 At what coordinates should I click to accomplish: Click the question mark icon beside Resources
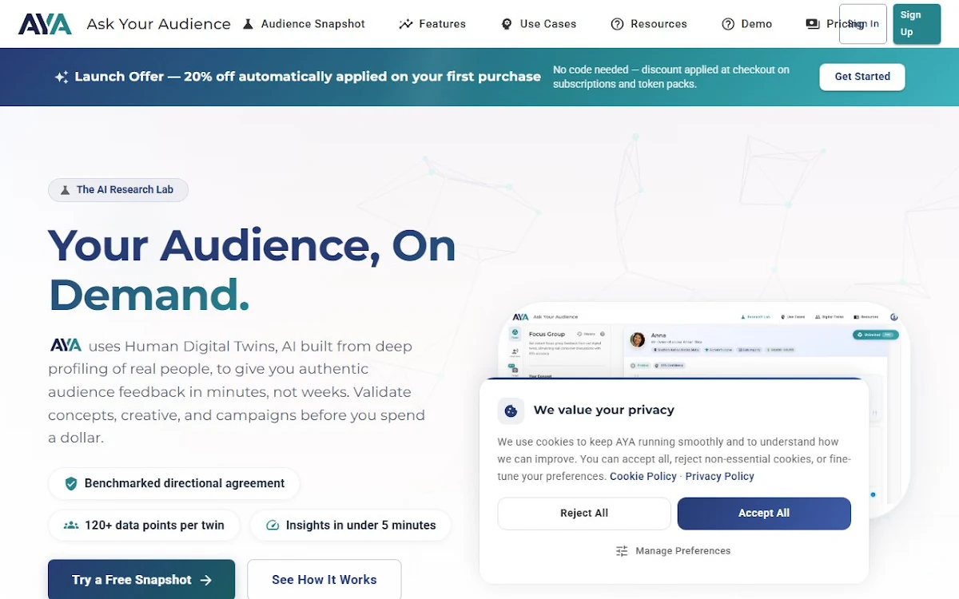click(x=617, y=24)
